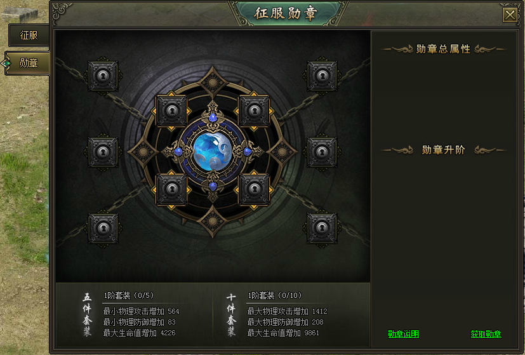Close the 征服勋章 window
Screen dimensions: 525x355
510,15
